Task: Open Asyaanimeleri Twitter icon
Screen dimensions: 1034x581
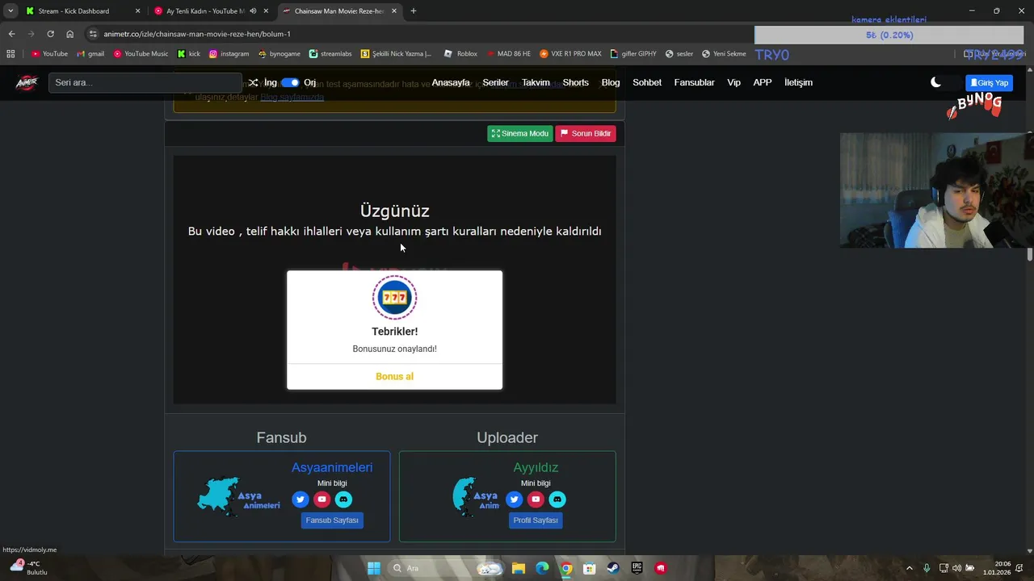Action: coord(301,499)
